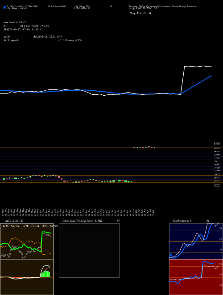Screen dimensions: 223x295
Task: Click the RSI 14/3 value '79.36 / 89.36'
Action: click(x=41, y=26)
